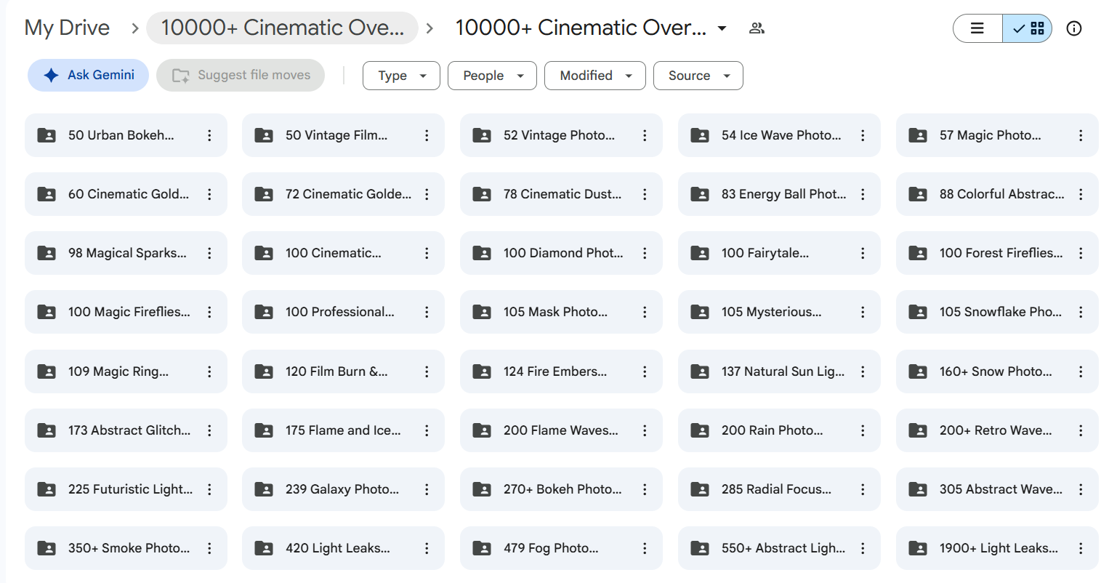Select the 420 Light Leaks folder
Screen dimensions: 1109x583
[x=343, y=548]
